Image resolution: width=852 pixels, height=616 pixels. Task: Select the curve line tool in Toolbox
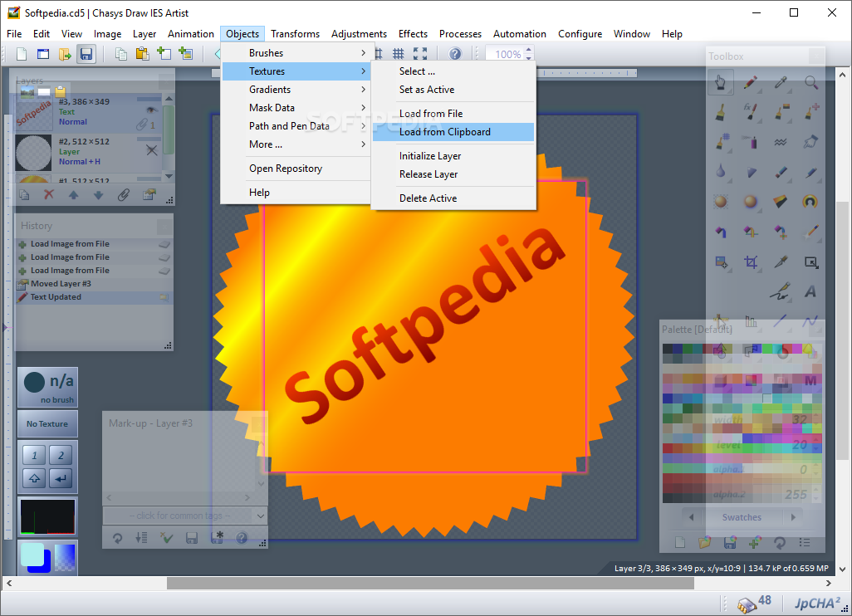(810, 321)
